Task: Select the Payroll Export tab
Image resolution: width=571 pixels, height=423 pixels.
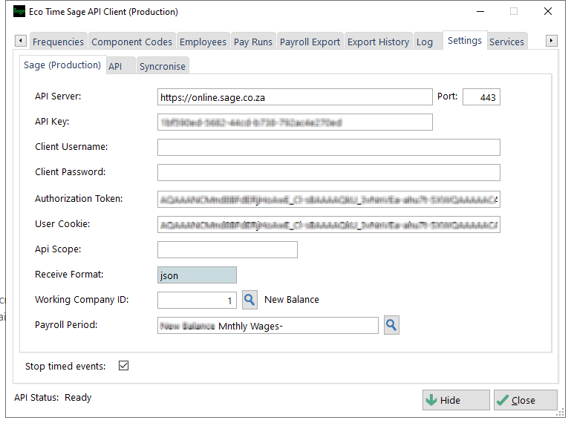Action: 310,42
